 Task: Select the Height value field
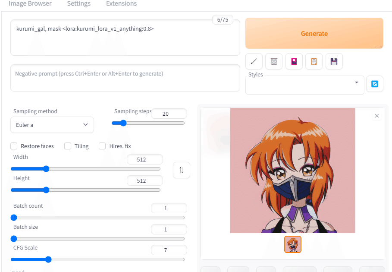[145, 180]
